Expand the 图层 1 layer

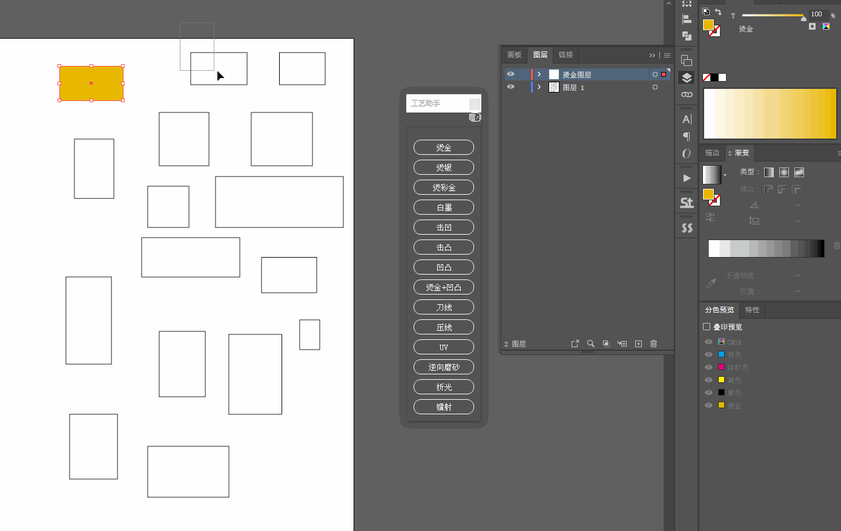coord(539,87)
